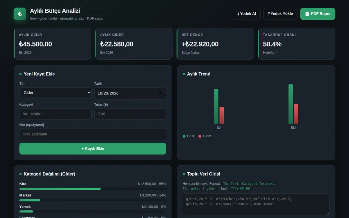Click the green Gelir legend swatch
The image size is (349, 218).
tap(184, 136)
